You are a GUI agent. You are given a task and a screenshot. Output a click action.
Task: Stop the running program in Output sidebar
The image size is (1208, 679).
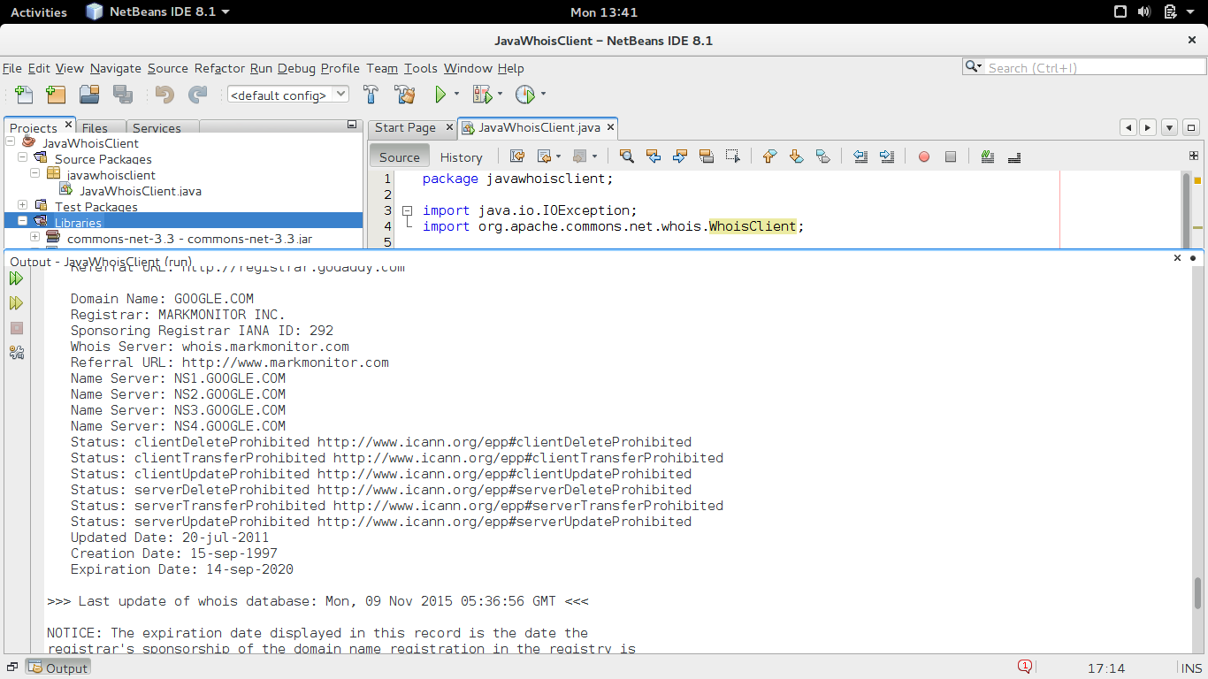click(16, 328)
